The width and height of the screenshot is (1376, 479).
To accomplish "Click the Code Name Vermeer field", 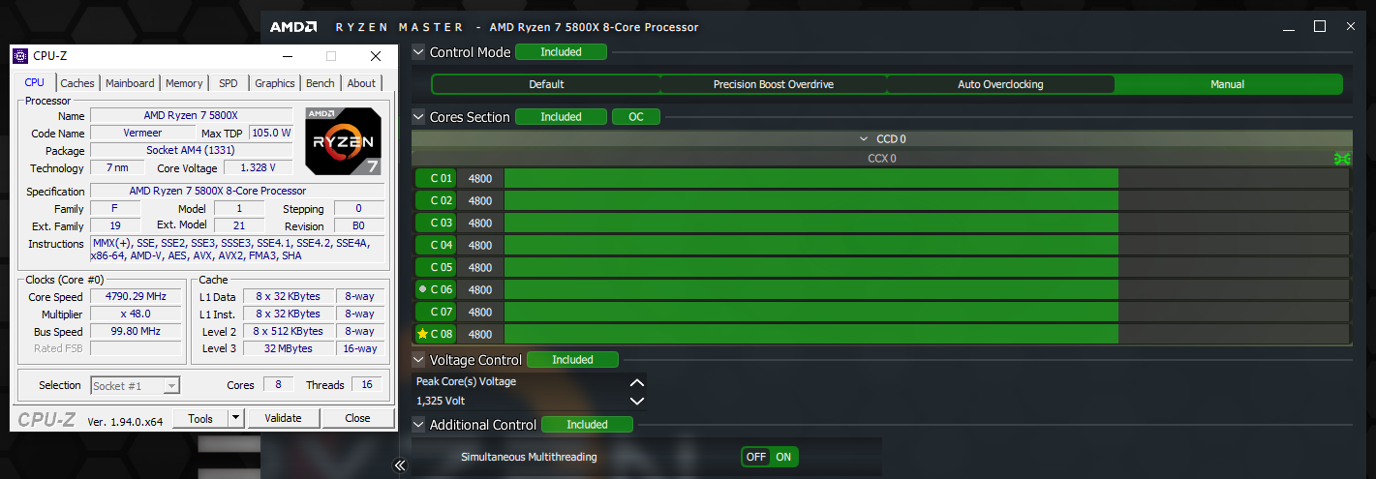I will pos(142,133).
